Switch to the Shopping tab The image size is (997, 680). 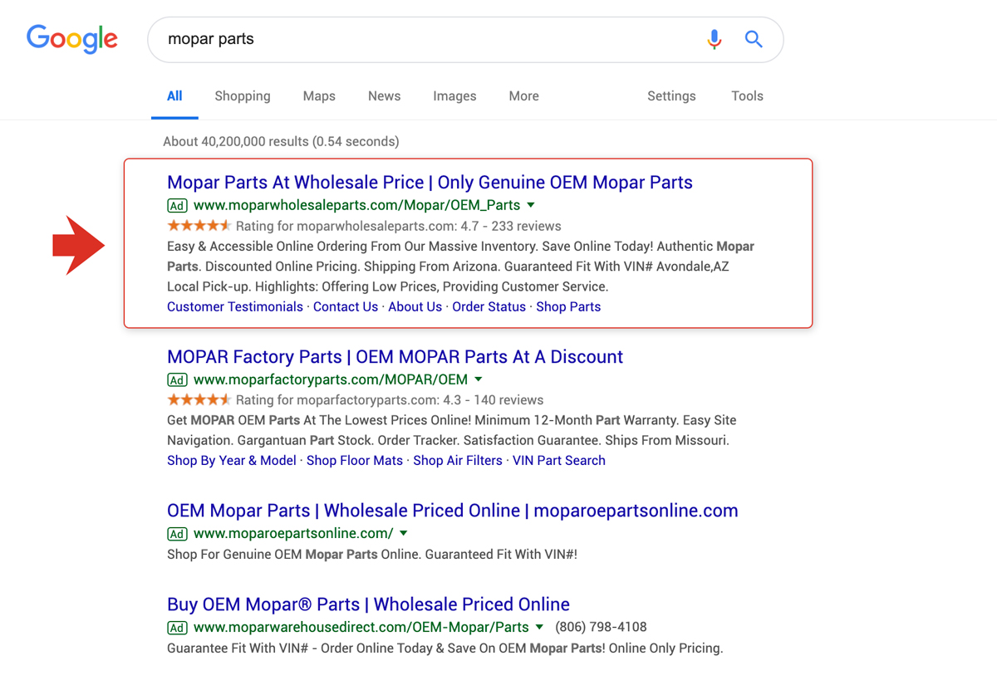click(243, 96)
